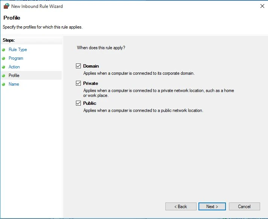Uncheck the Private profile checkbox
This screenshot has width=268, height=219.
pos(78,83)
